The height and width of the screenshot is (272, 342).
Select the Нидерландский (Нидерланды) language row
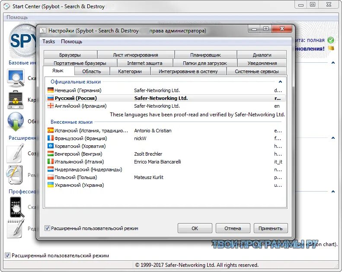(166, 169)
